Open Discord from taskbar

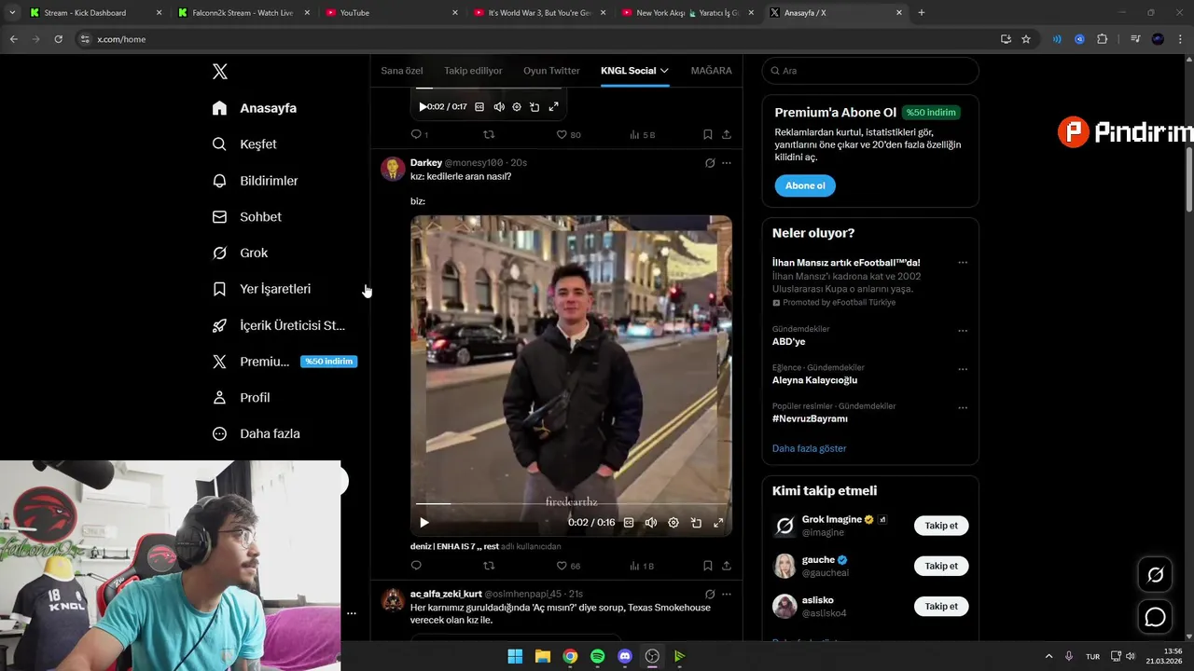(625, 656)
